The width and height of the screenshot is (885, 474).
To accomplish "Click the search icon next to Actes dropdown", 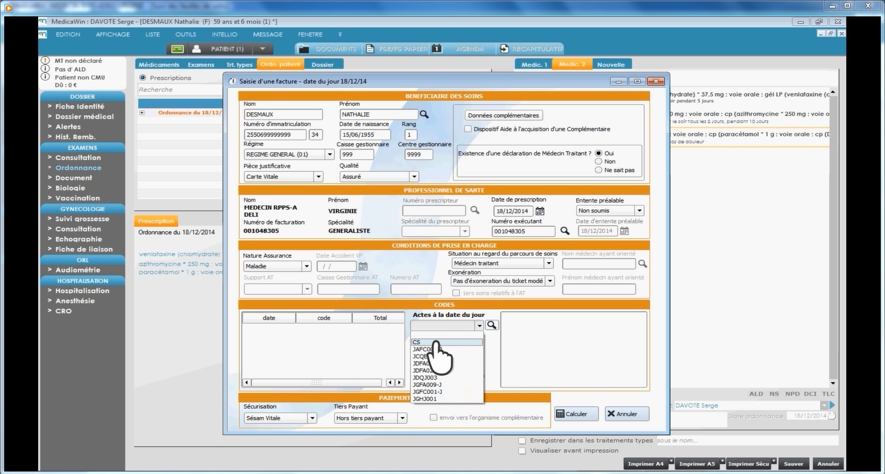I will 492,325.
